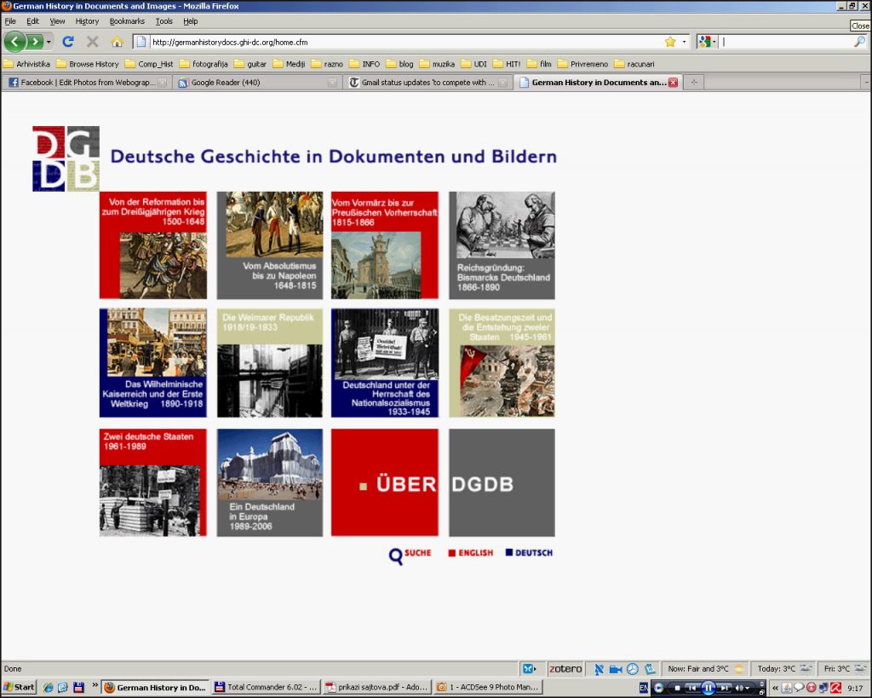Click the Reload page icon
Image resolution: width=872 pixels, height=698 pixels.
[x=68, y=41]
